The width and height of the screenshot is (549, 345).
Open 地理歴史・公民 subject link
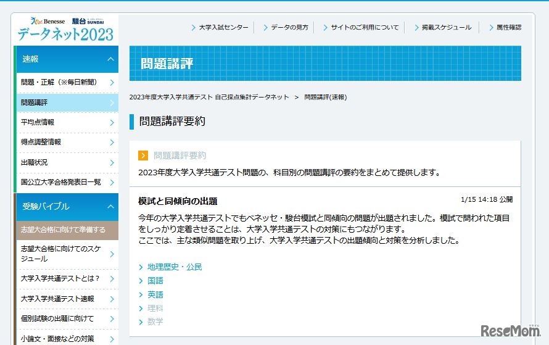pos(175,267)
